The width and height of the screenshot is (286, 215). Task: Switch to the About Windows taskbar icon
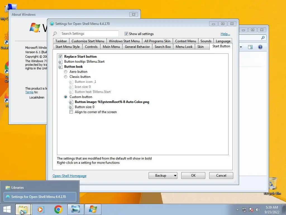(93, 209)
